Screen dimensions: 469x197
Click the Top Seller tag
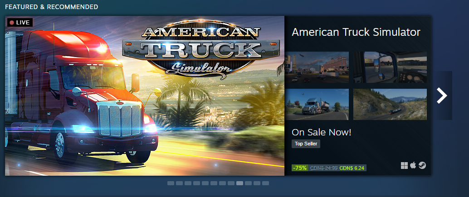(x=306, y=144)
